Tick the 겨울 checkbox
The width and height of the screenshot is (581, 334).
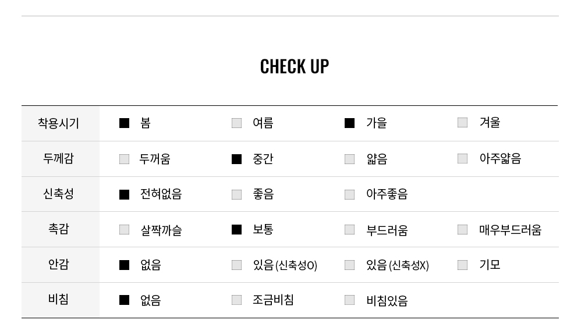(462, 123)
